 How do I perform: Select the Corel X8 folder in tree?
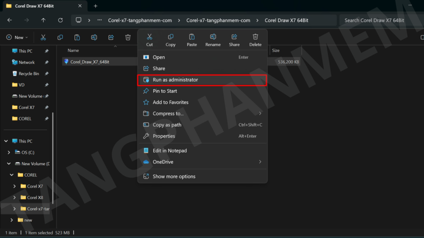tap(35, 198)
